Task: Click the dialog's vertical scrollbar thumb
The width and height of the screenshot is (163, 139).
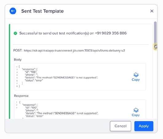Action: 155,33
